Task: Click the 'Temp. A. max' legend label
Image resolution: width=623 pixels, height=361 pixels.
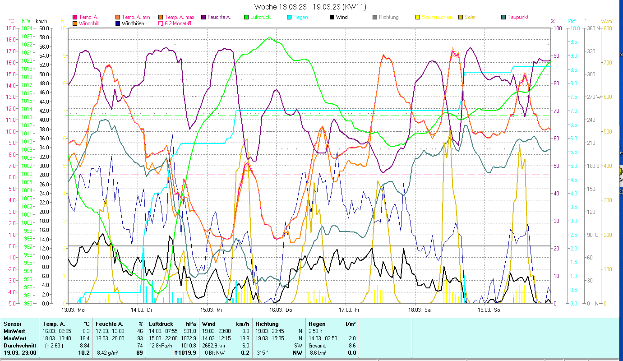Action: pyautogui.click(x=180, y=17)
